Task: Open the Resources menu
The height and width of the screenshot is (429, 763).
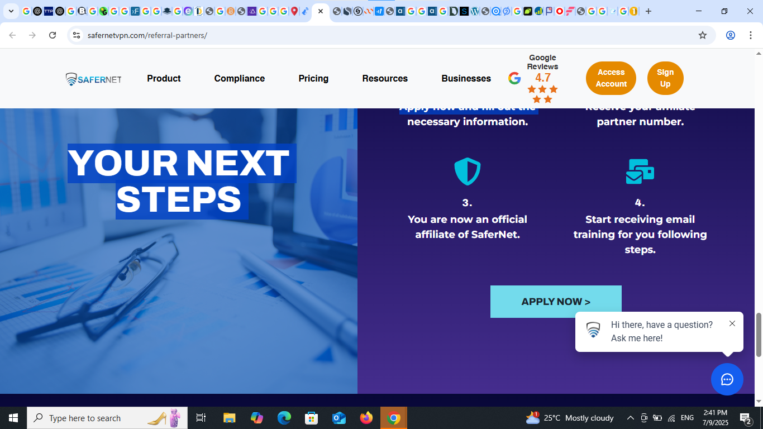Action: pyautogui.click(x=385, y=78)
